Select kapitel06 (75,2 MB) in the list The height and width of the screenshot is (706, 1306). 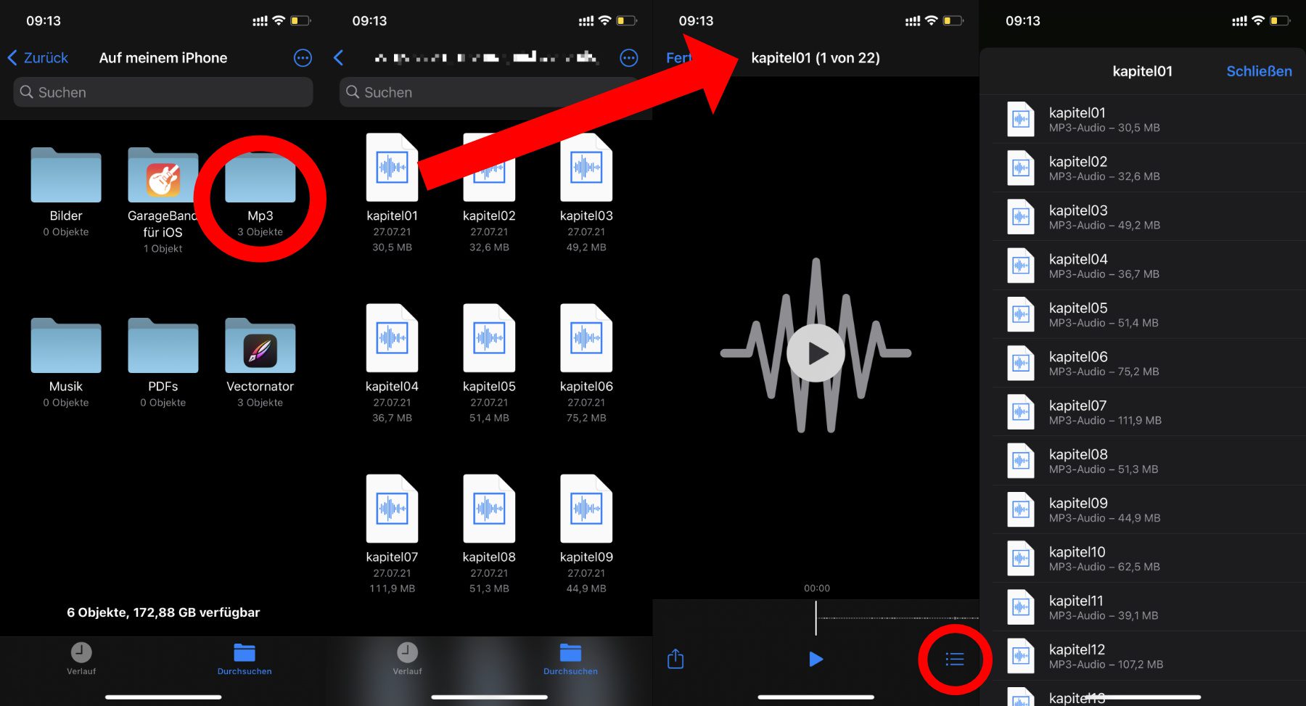click(x=1149, y=363)
